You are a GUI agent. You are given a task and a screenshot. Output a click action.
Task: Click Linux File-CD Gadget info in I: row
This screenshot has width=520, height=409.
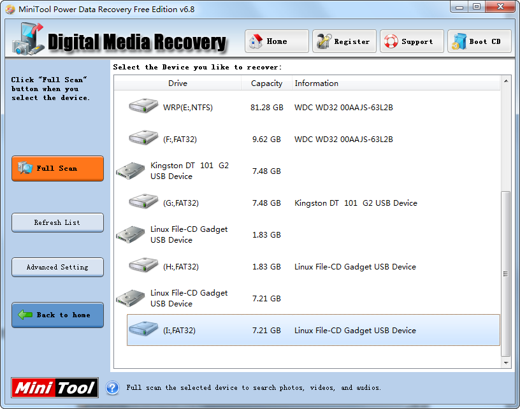[355, 330]
